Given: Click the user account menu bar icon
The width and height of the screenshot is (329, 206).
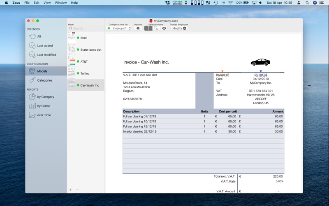Looking at the screenshot, I should point(299,2).
